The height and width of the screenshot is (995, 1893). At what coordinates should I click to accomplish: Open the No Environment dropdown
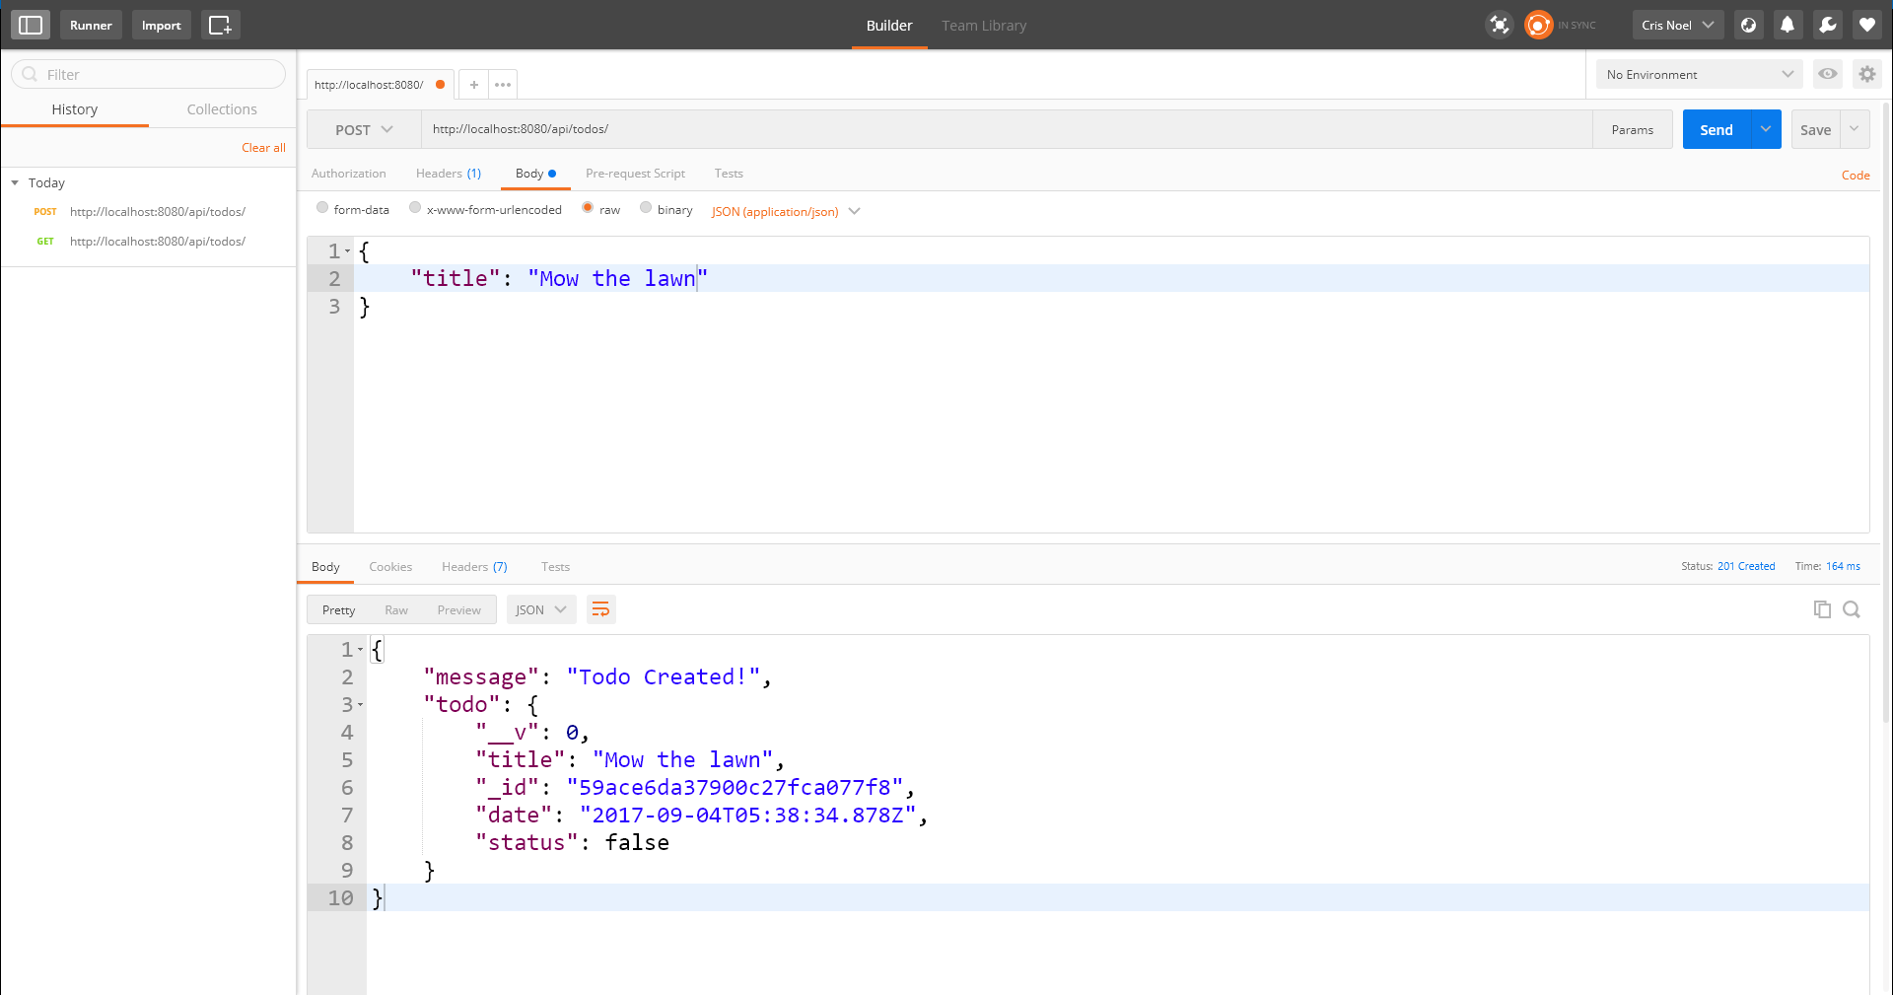coord(1700,74)
